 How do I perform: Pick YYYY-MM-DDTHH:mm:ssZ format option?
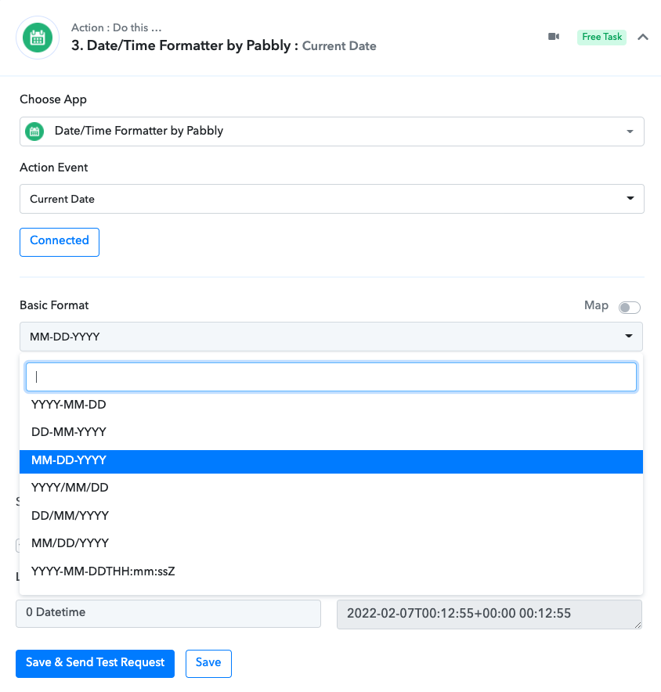point(331,571)
